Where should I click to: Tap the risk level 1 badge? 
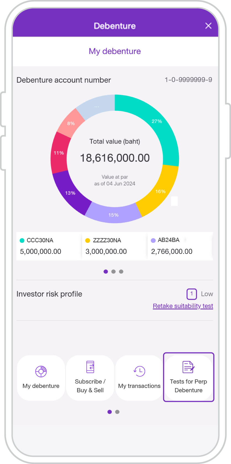pyautogui.click(x=192, y=294)
